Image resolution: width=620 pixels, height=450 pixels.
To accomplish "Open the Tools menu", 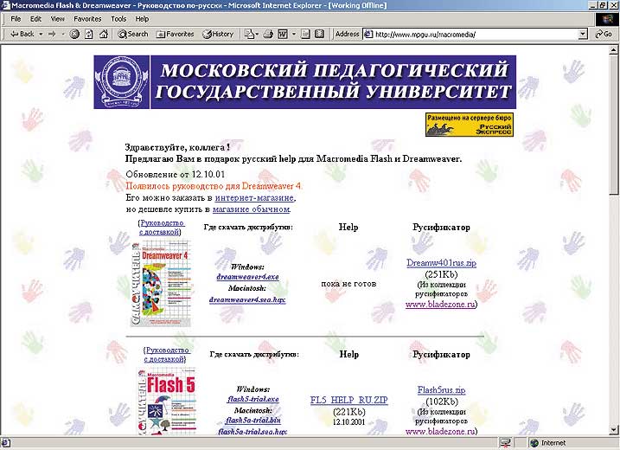I will (x=118, y=18).
